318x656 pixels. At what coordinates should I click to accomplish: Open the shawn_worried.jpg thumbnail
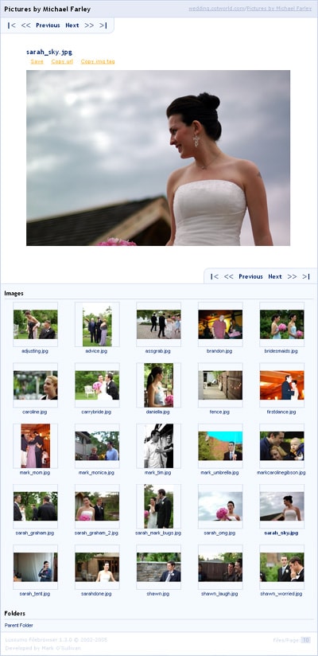click(x=281, y=567)
